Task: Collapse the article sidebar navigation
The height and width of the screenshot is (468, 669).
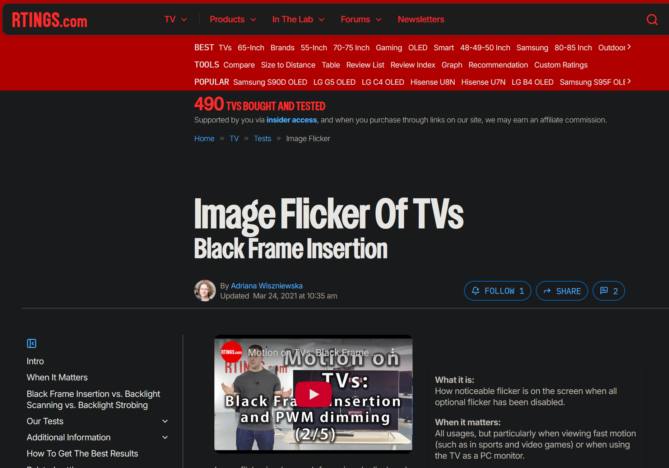Action: [32, 343]
